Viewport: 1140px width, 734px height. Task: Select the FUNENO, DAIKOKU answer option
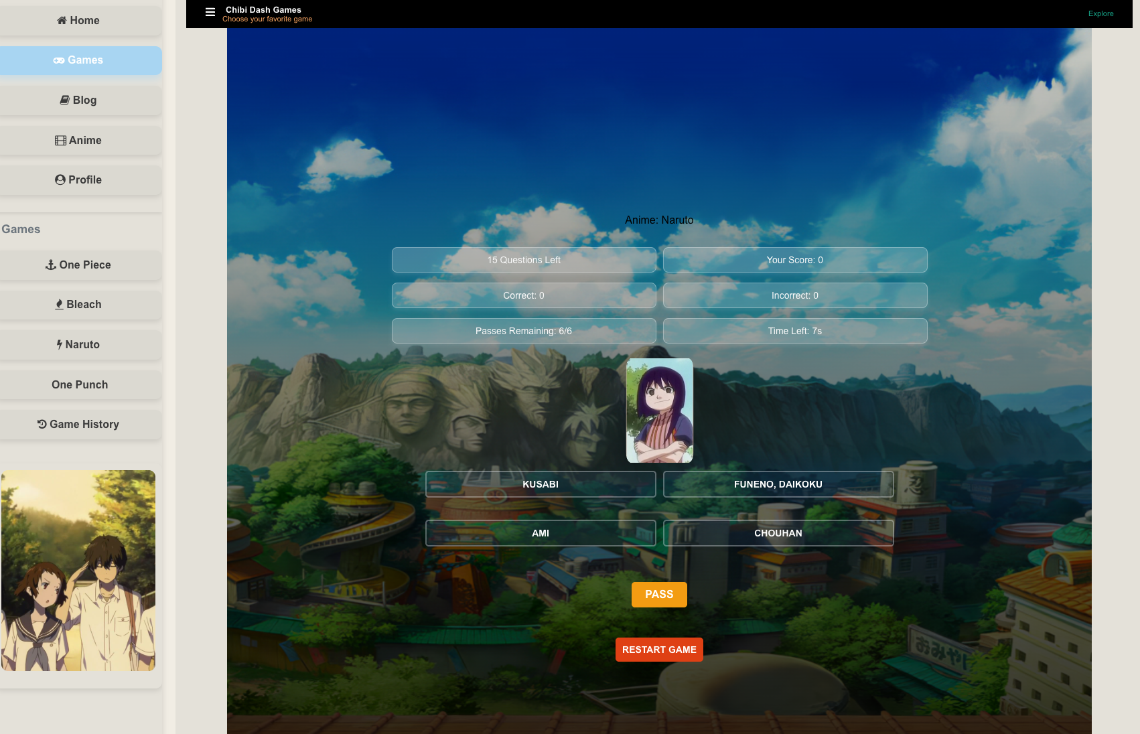point(778,484)
